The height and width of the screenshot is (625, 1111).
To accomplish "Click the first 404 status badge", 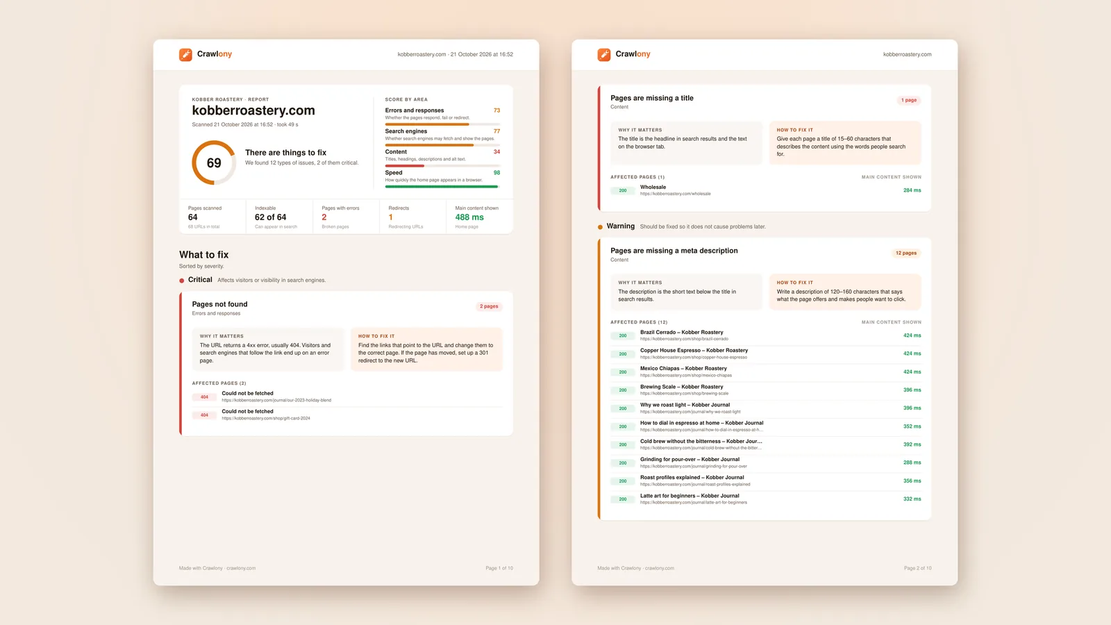I will point(204,397).
